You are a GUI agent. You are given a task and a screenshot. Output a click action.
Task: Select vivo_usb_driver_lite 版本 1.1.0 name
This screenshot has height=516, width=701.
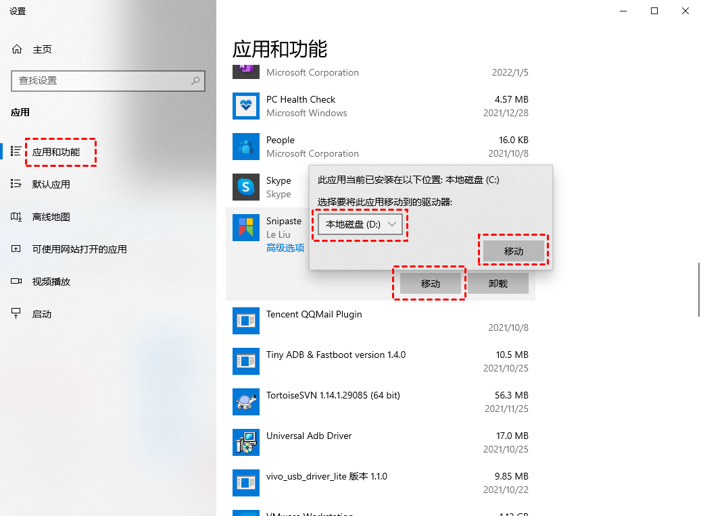tap(327, 476)
